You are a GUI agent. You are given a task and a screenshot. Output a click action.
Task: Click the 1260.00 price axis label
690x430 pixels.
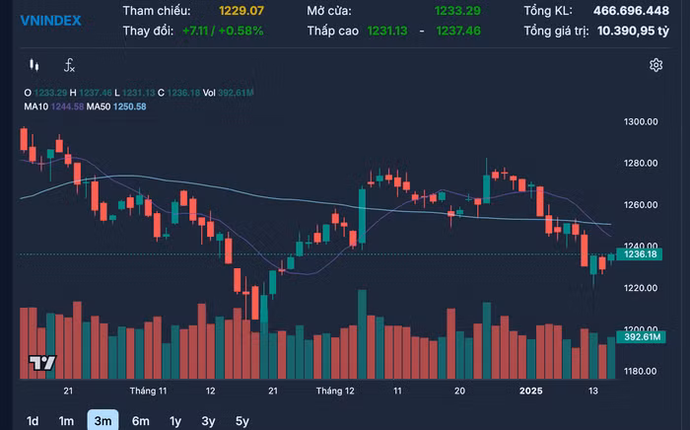click(x=641, y=205)
